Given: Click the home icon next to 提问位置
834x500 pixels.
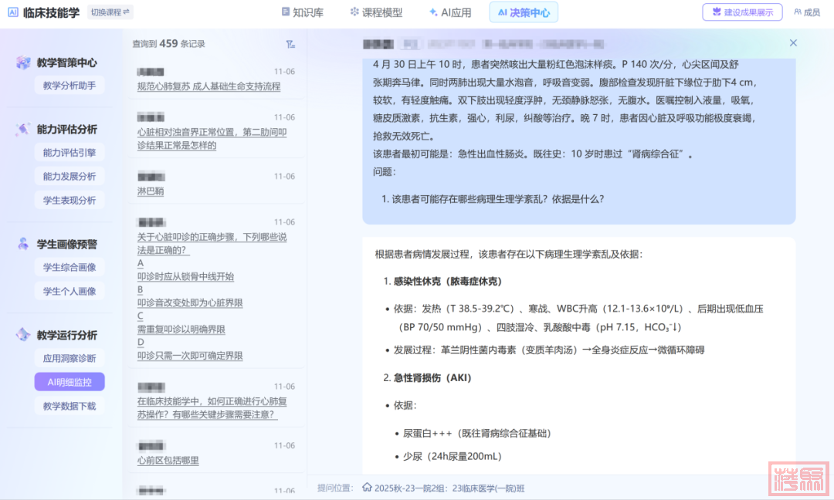Looking at the screenshot, I should coord(367,488).
